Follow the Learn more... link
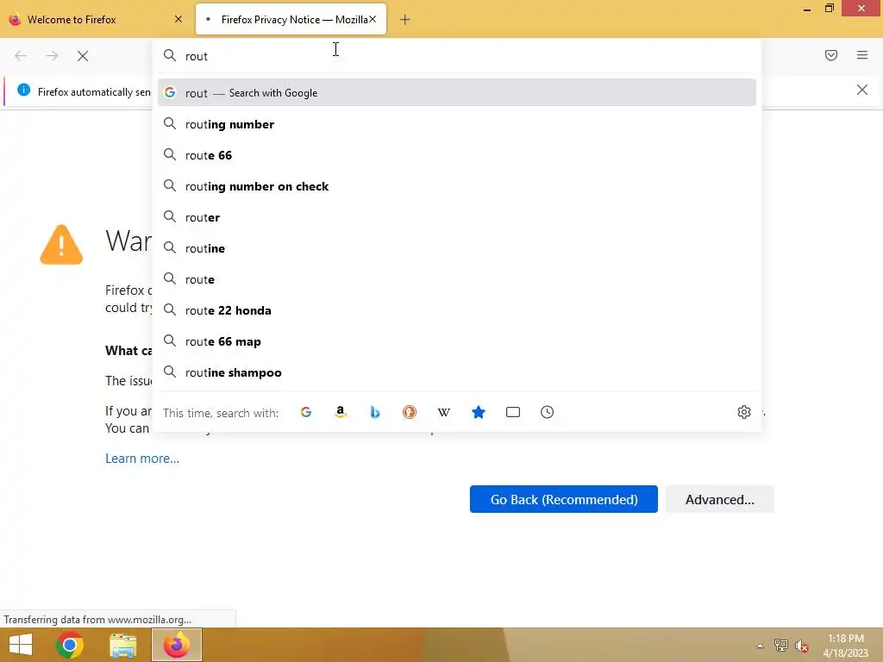 coord(142,459)
